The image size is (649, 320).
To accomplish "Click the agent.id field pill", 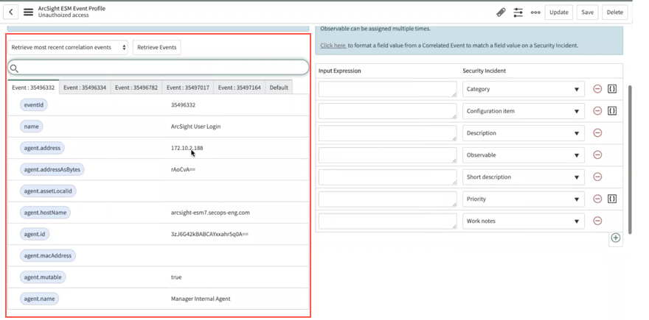I will click(x=35, y=234).
